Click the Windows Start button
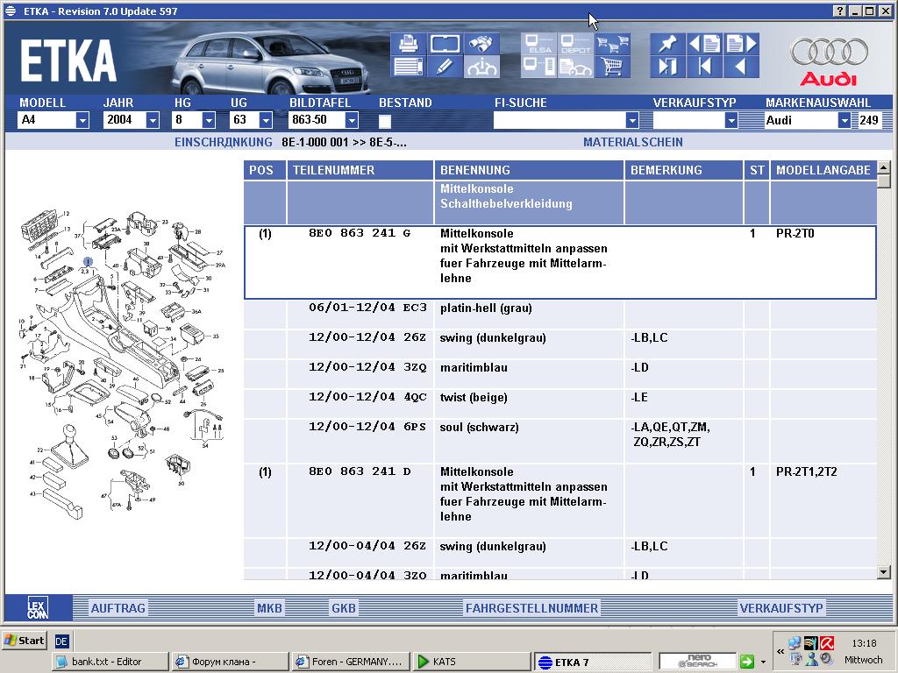Screen dimensions: 898x673 point(25,641)
